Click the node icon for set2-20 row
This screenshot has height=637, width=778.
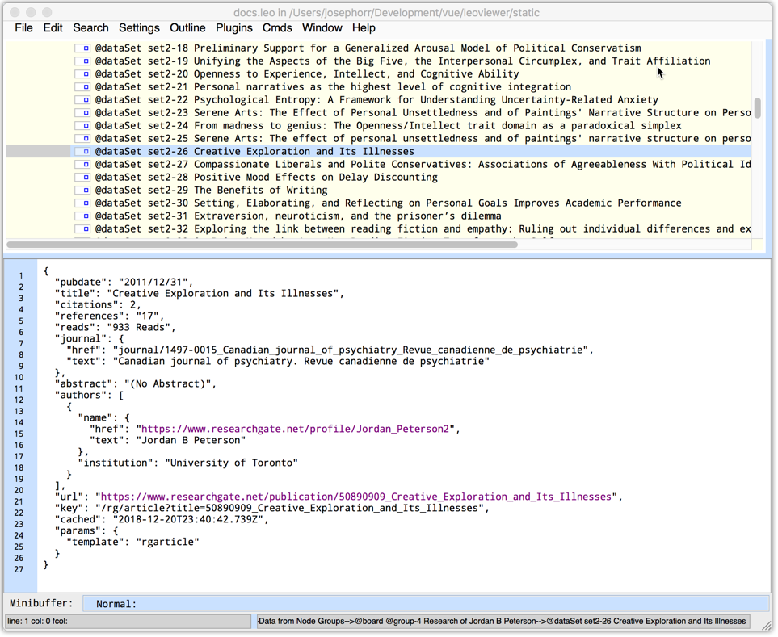(82, 73)
